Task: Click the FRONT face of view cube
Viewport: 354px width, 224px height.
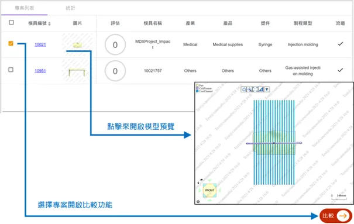Action: [209, 191]
